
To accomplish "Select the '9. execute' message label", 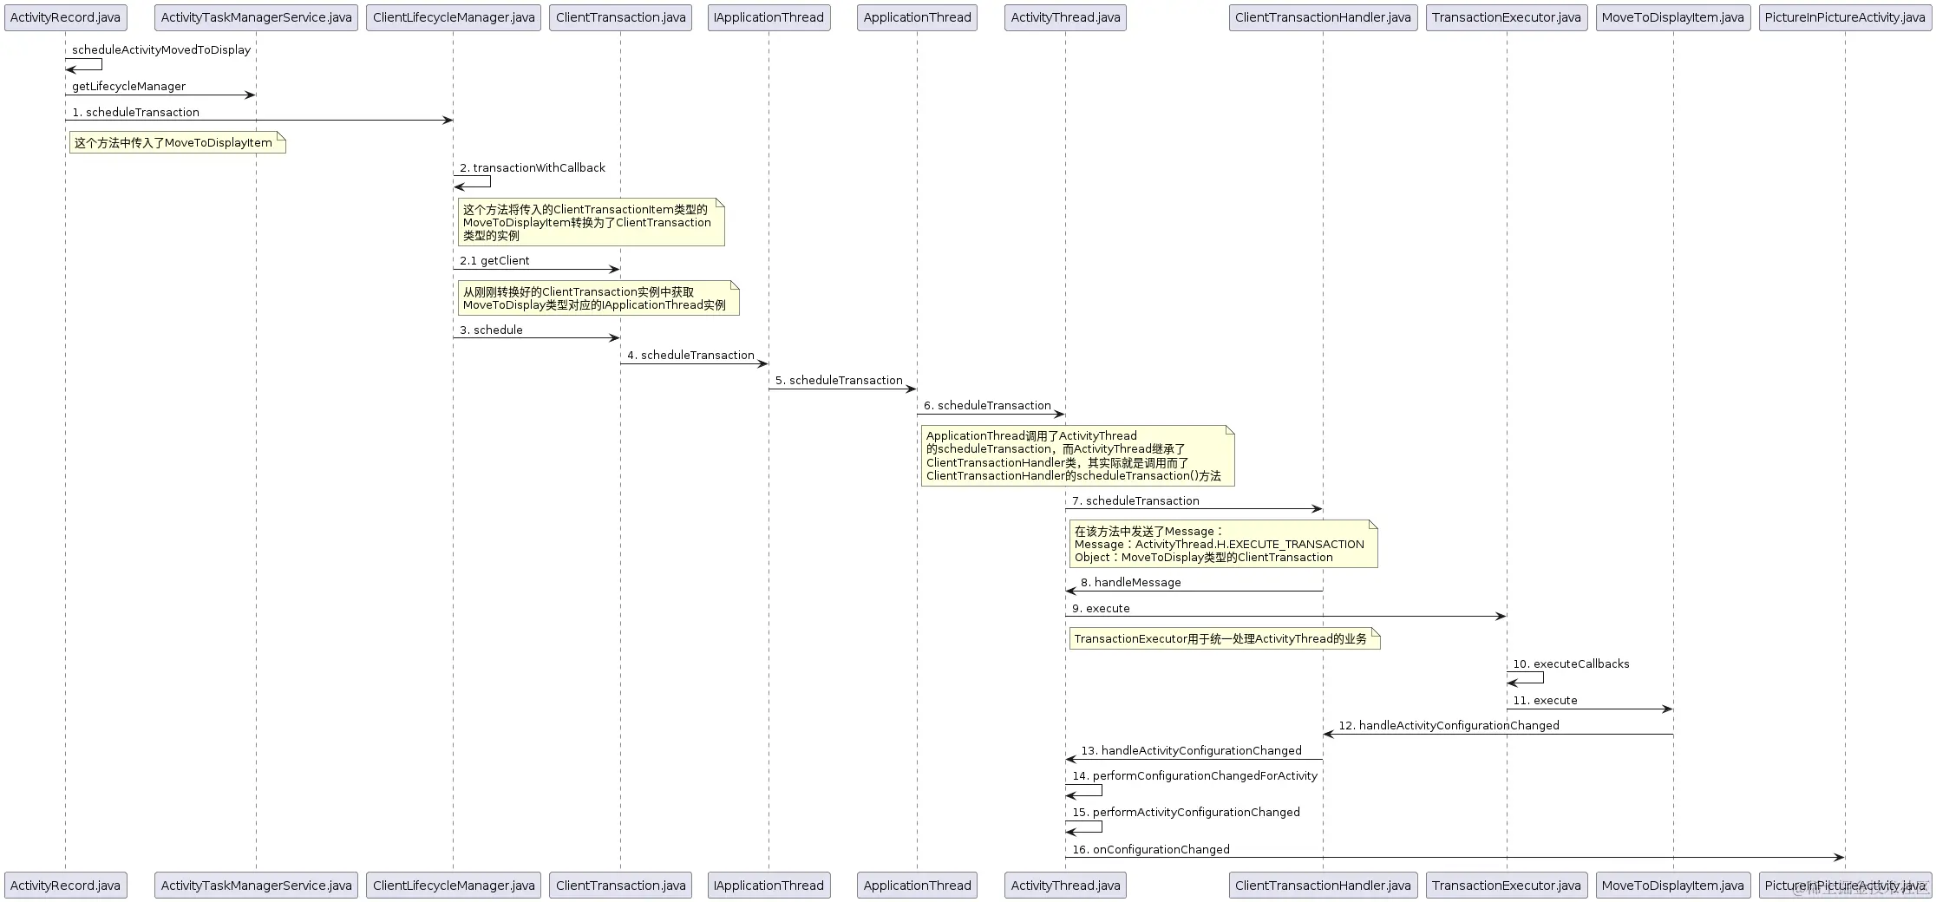I will click(1101, 609).
